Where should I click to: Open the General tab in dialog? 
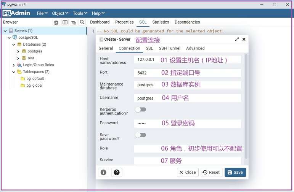[106, 48]
